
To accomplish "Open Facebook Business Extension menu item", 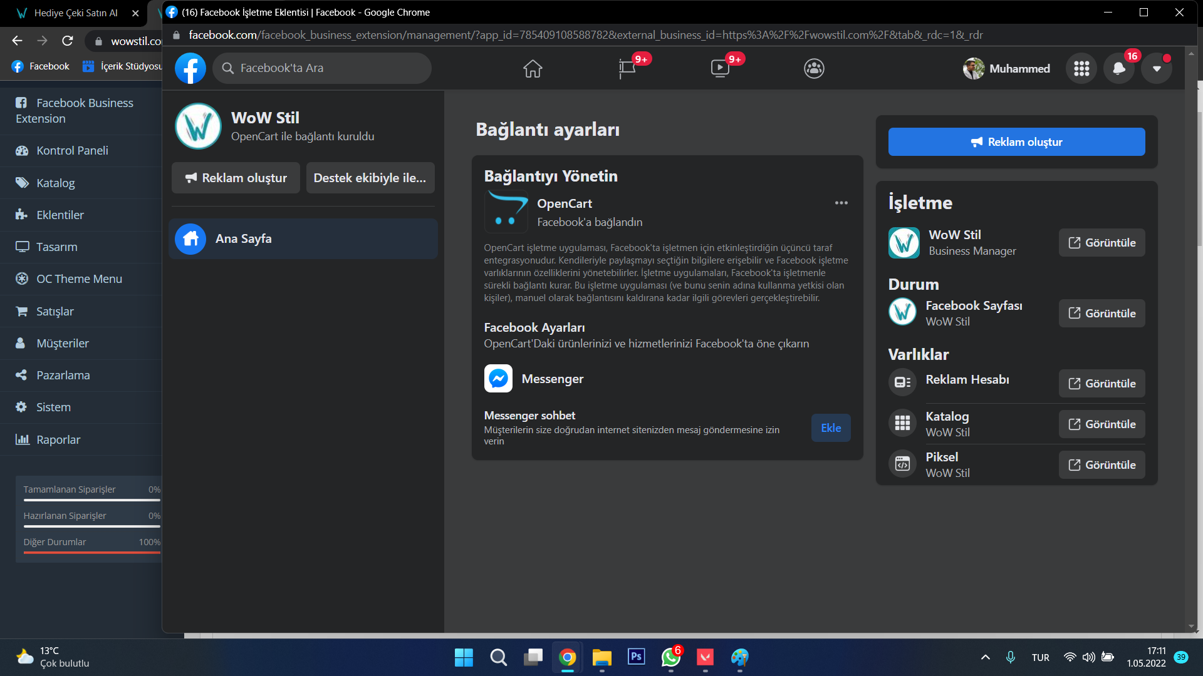I will [81, 110].
